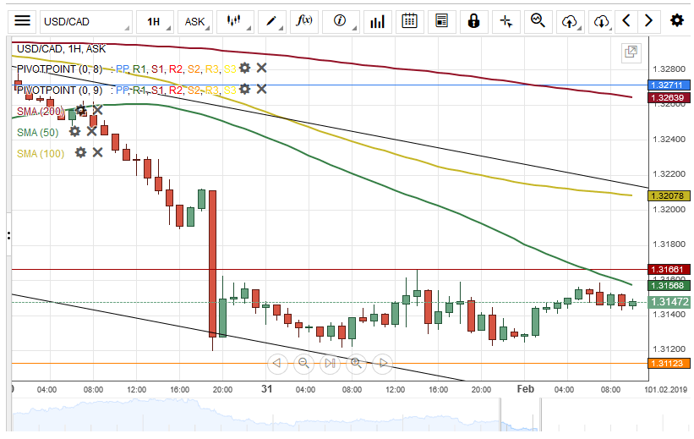Click the 31 date label on time axis
The height and width of the screenshot is (439, 694).
click(x=266, y=389)
